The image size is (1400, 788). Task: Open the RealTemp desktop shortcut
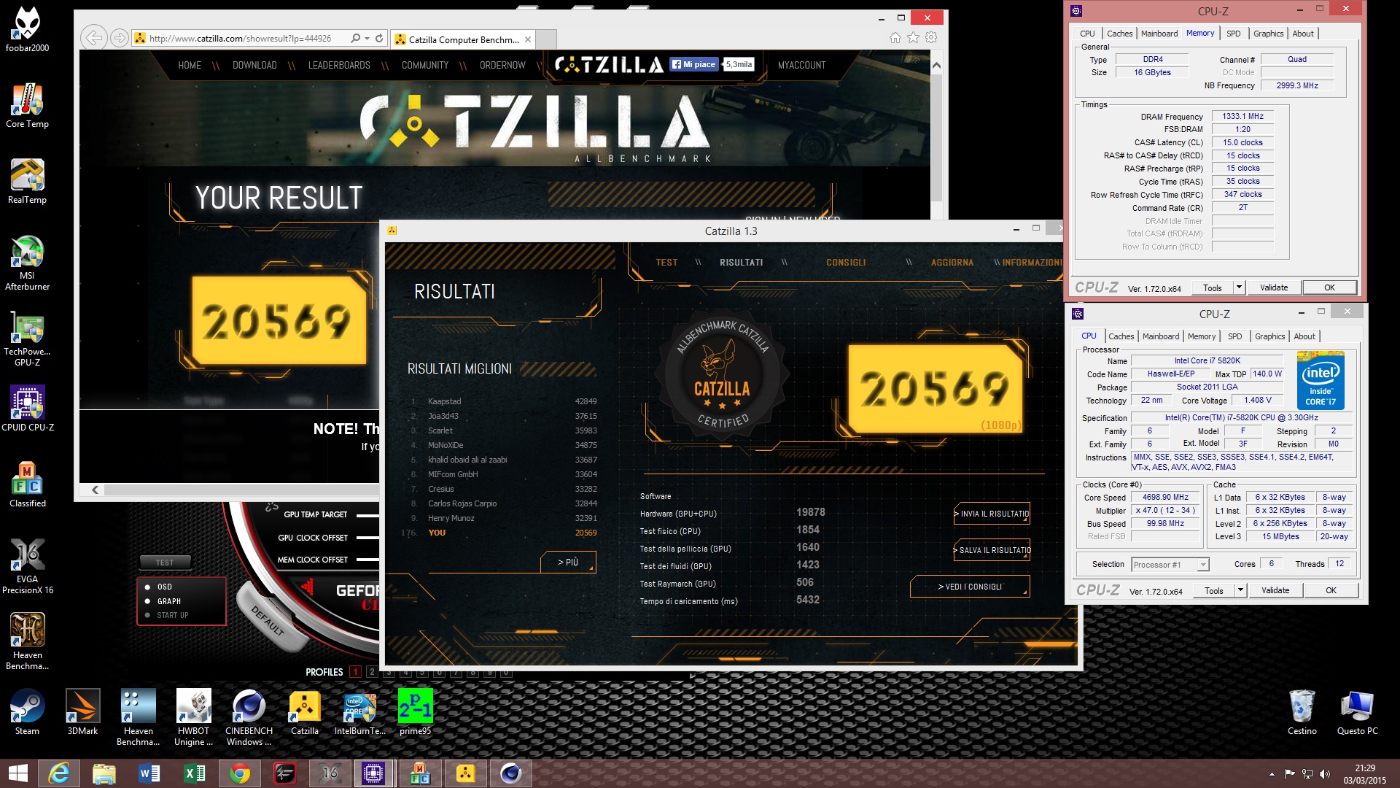pyautogui.click(x=28, y=182)
